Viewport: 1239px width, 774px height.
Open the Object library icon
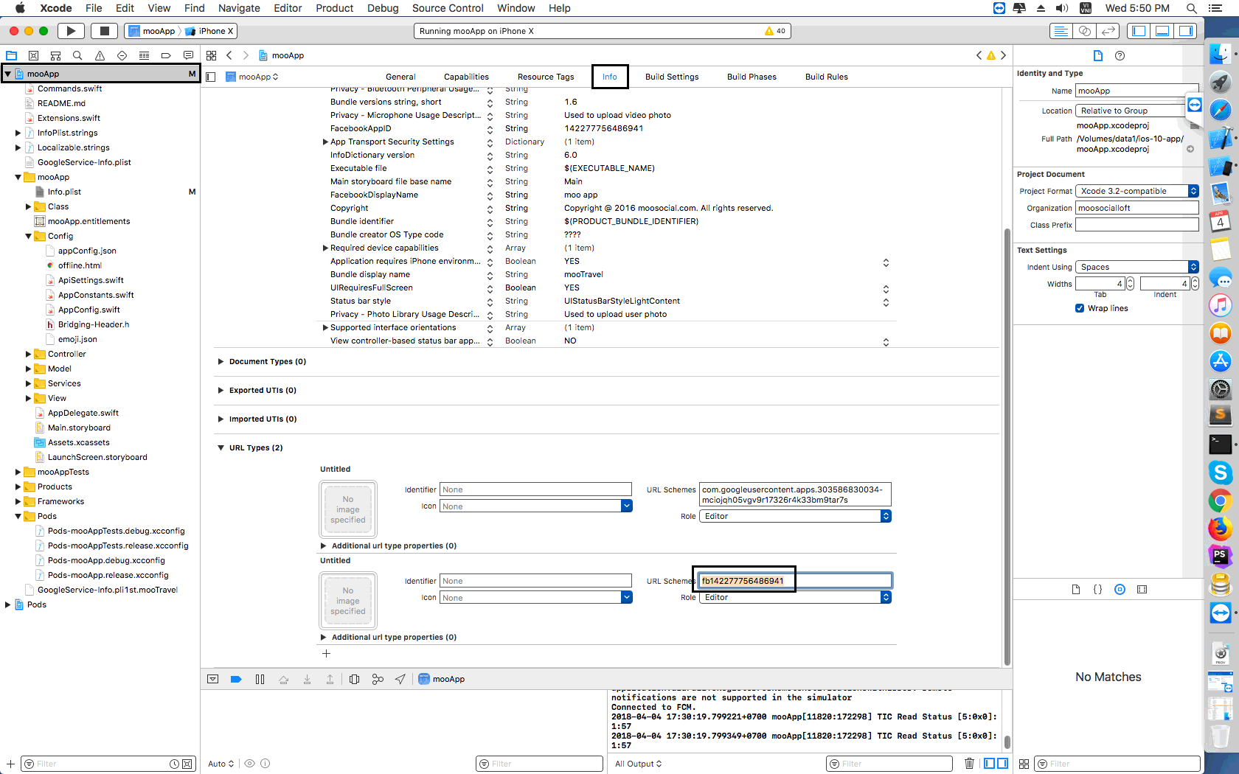pos(1120,589)
